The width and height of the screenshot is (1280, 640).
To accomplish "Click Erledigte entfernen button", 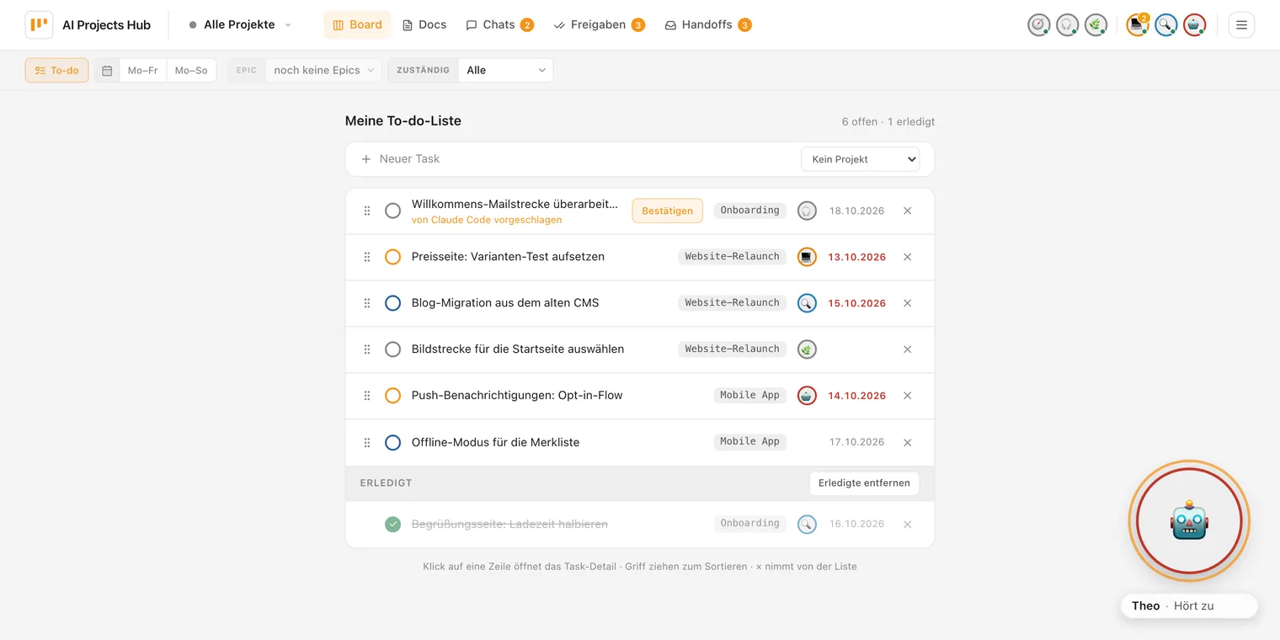I will pyautogui.click(x=864, y=483).
